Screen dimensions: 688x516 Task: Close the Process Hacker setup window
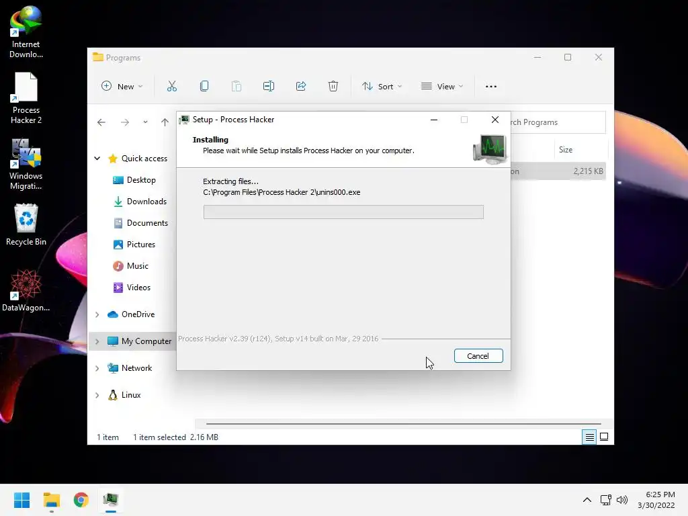[495, 120]
